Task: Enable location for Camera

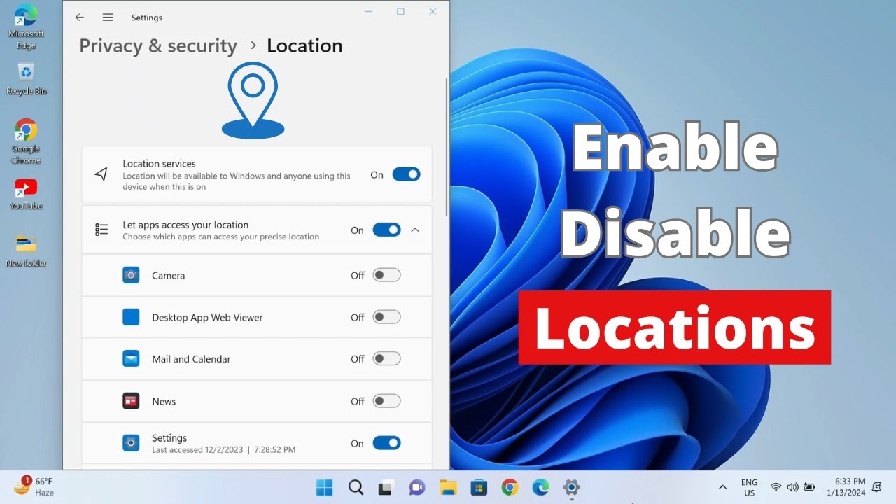Action: (386, 275)
